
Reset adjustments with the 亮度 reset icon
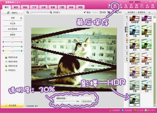click(21, 18)
